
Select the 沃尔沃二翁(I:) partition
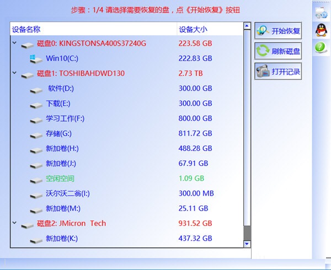click(x=68, y=193)
